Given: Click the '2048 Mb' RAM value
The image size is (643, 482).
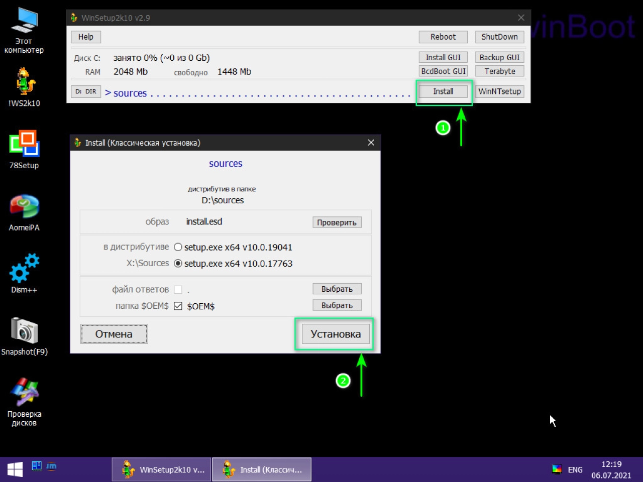Looking at the screenshot, I should tap(131, 72).
